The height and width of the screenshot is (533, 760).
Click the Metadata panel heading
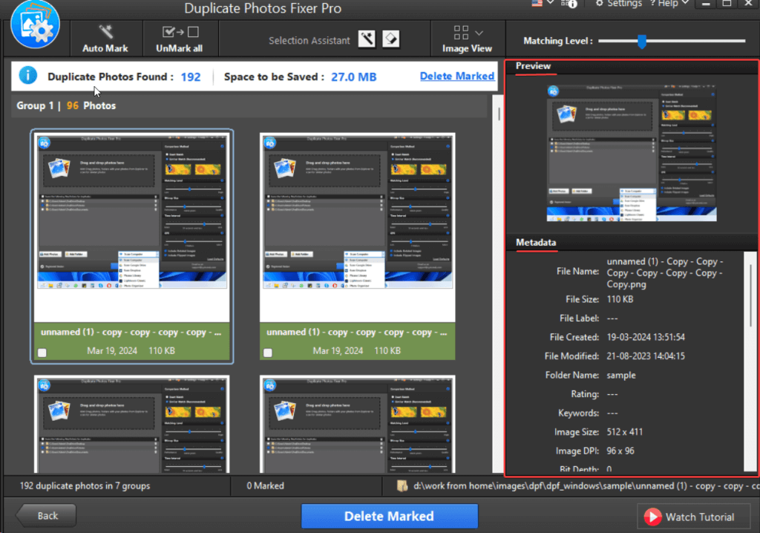pos(536,243)
